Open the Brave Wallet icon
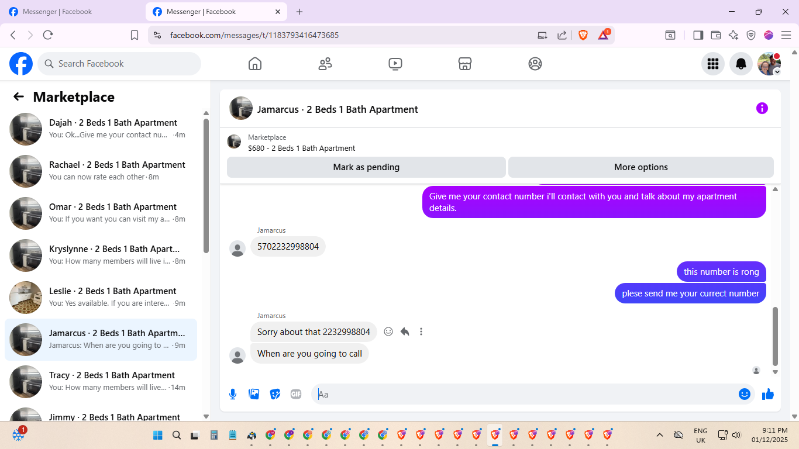The width and height of the screenshot is (799, 449). pos(716,35)
